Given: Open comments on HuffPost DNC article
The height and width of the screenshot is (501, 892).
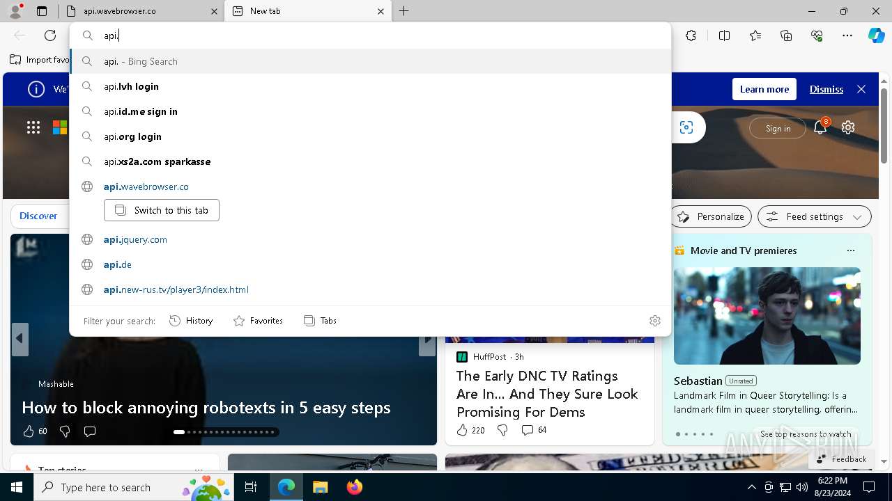Looking at the screenshot, I should pos(528,430).
